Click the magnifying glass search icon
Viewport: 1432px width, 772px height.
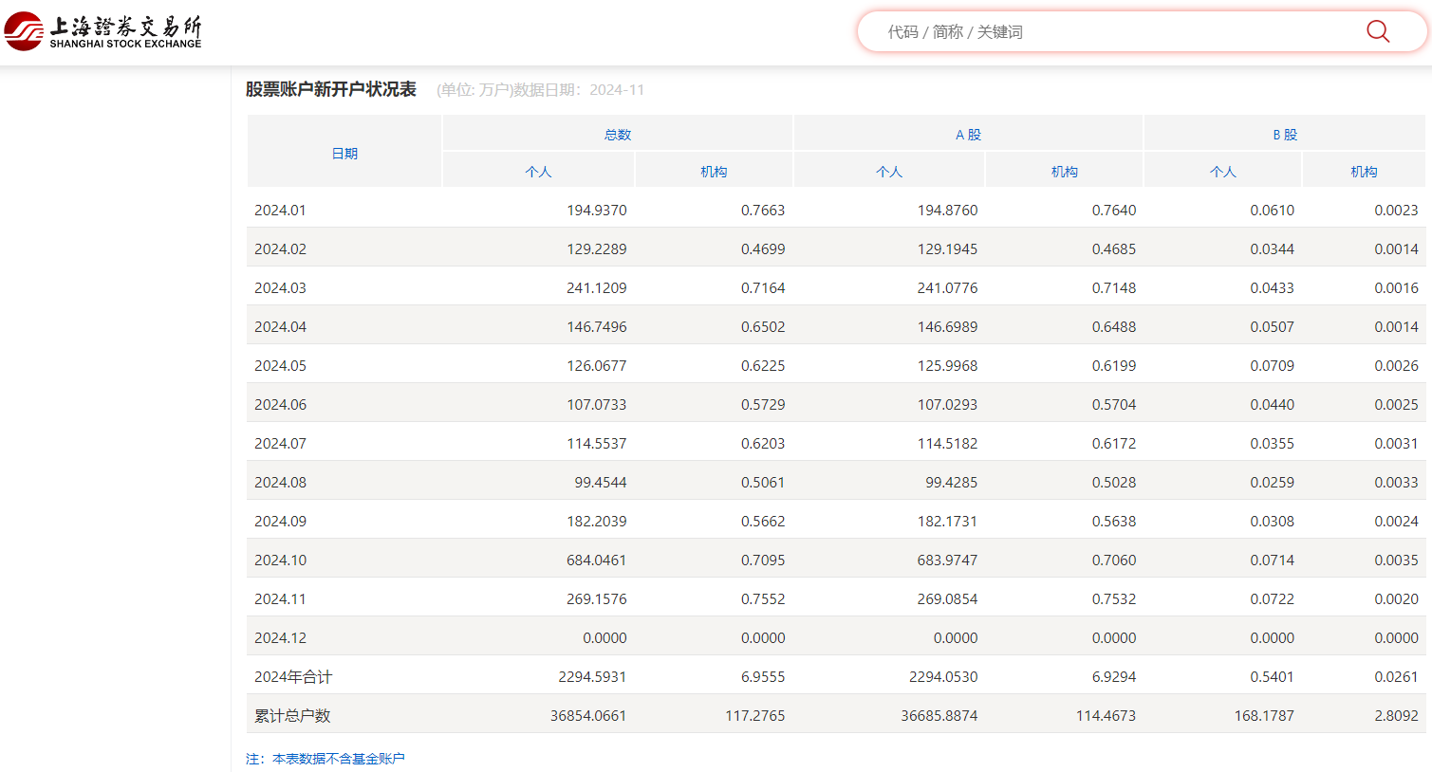(1377, 31)
